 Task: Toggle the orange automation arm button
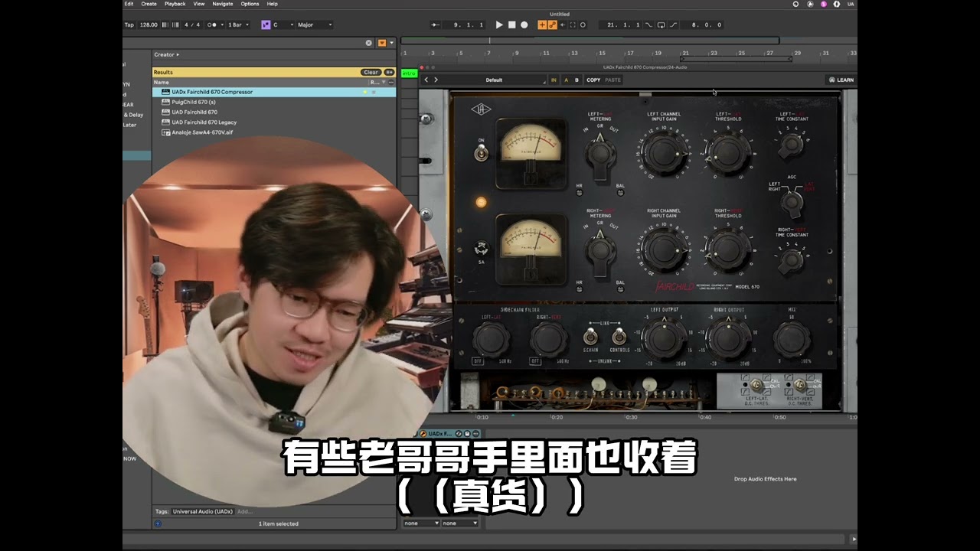(552, 24)
